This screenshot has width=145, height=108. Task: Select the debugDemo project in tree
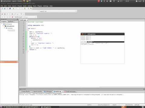coord(10,26)
